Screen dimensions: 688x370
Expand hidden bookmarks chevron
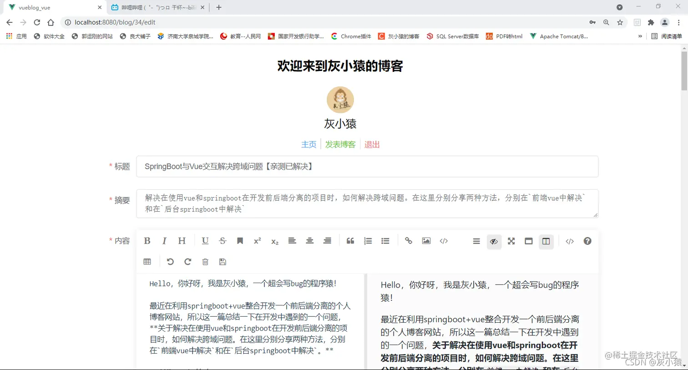(640, 36)
